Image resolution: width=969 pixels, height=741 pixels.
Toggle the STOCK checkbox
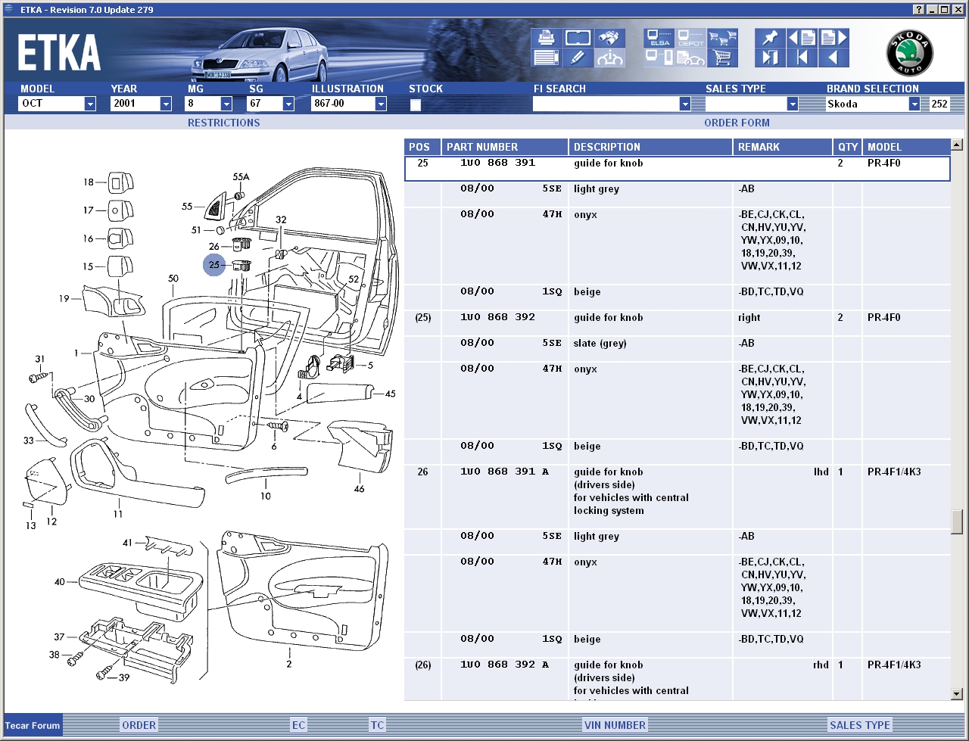pos(416,105)
